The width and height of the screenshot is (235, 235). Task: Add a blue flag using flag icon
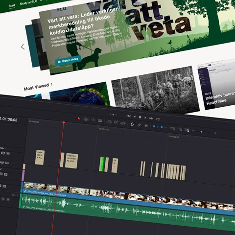pos(154,126)
